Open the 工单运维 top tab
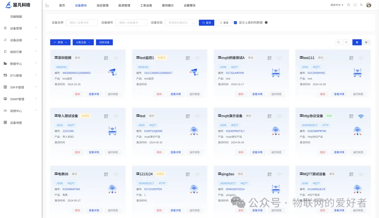 click(x=146, y=5)
